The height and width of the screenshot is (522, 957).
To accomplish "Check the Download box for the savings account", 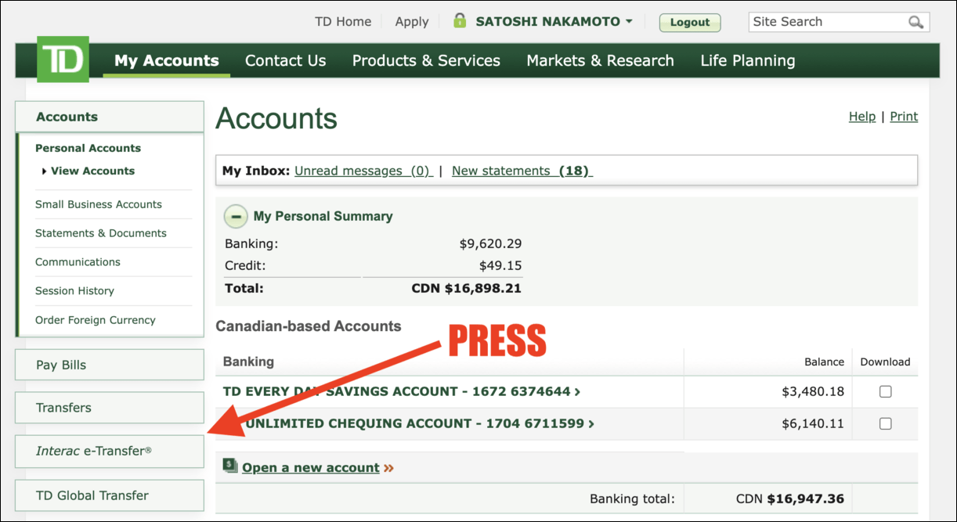I will 885,391.
